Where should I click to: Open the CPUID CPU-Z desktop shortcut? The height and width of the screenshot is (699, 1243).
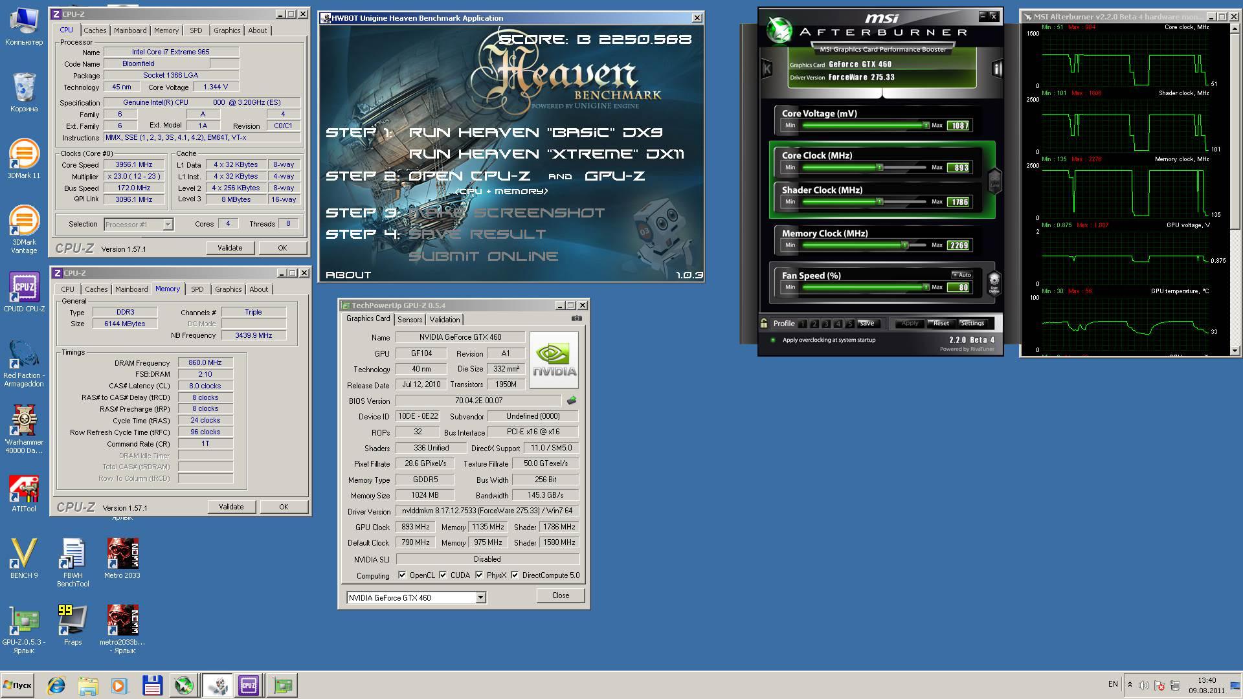(24, 291)
